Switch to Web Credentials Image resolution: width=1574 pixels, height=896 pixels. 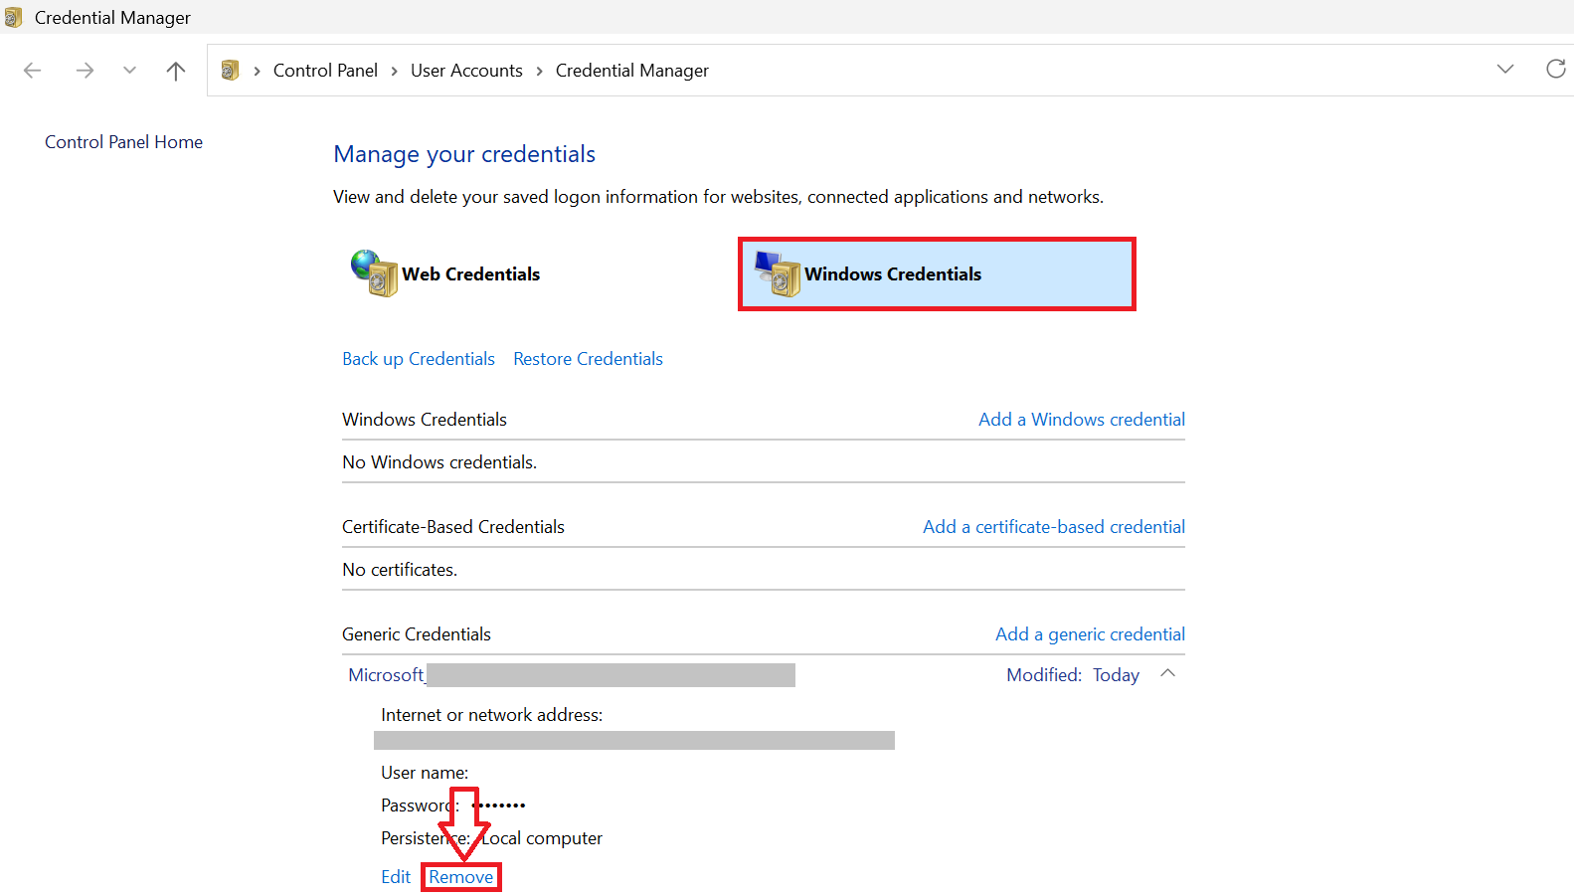pos(470,274)
